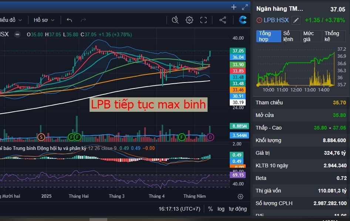Click the green 37.05 price label

tap(238, 51)
